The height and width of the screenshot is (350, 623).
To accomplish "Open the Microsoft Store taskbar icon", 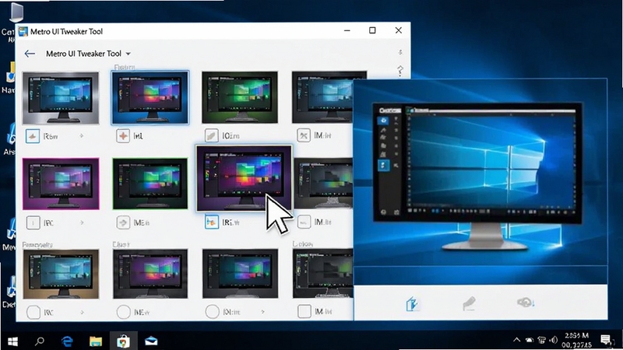I will (x=124, y=341).
